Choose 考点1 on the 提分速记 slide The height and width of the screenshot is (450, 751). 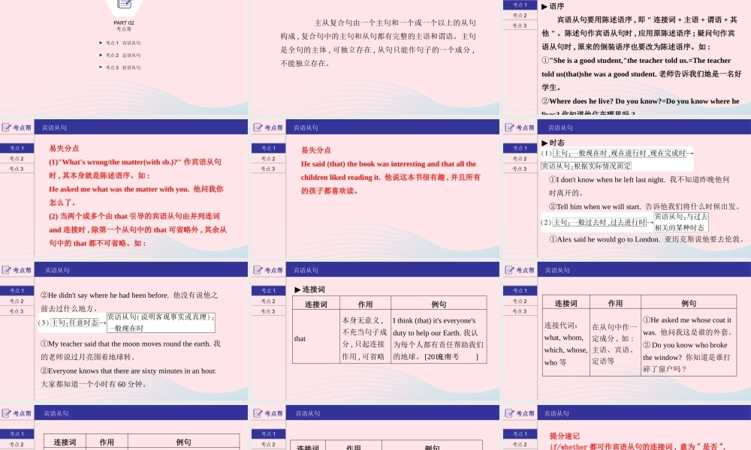tap(520, 433)
